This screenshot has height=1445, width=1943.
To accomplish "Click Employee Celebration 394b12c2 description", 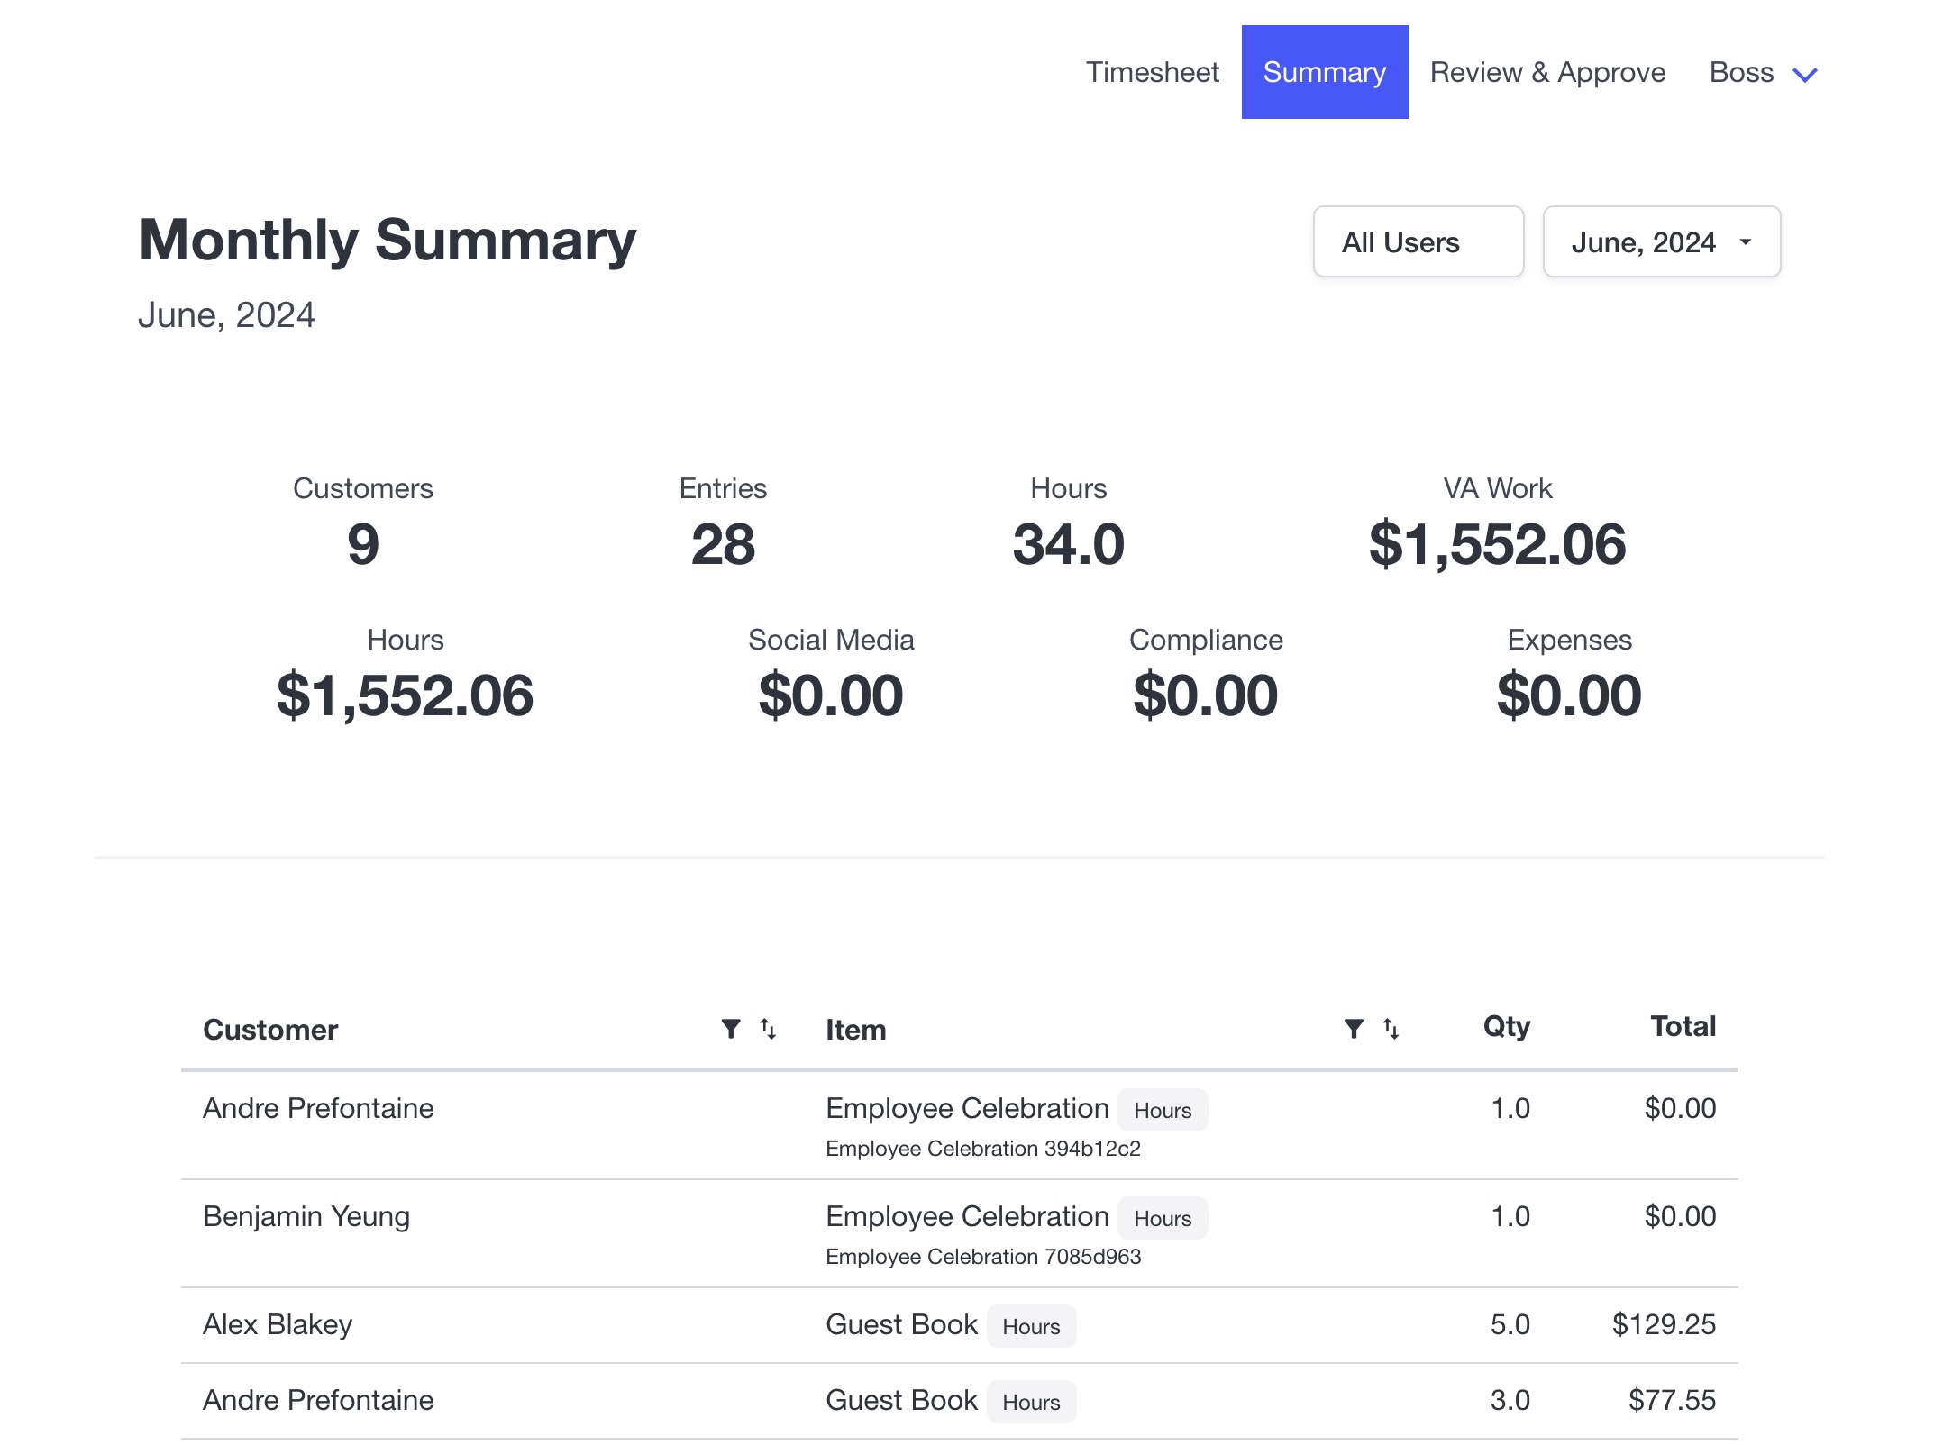I will point(983,1149).
